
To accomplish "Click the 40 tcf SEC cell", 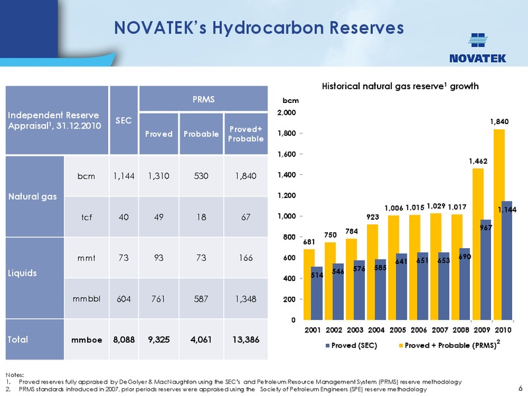I will click(x=123, y=217).
